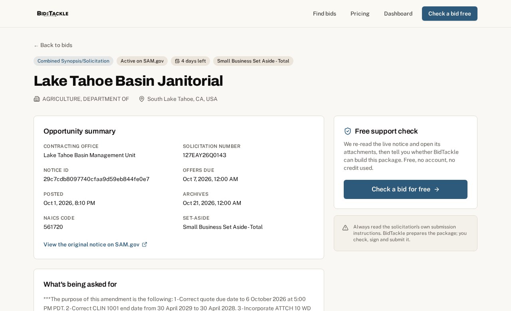Screen dimensions: 511x311
Task: Click the calendar icon in the 4 days left badge
Action: click(177, 61)
